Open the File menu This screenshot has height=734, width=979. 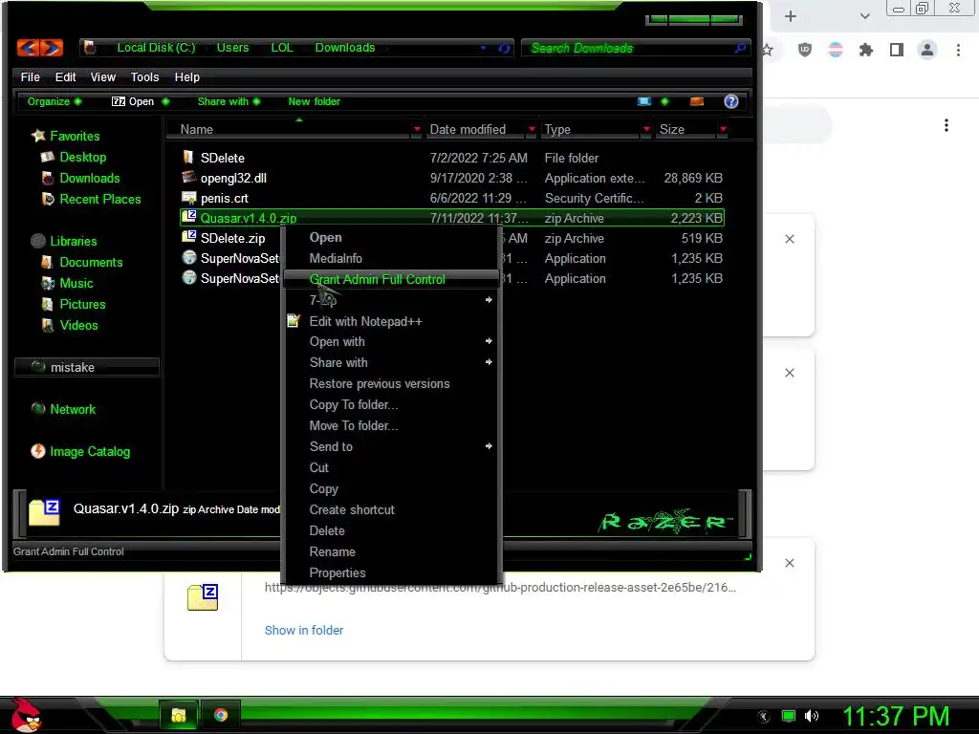point(30,76)
